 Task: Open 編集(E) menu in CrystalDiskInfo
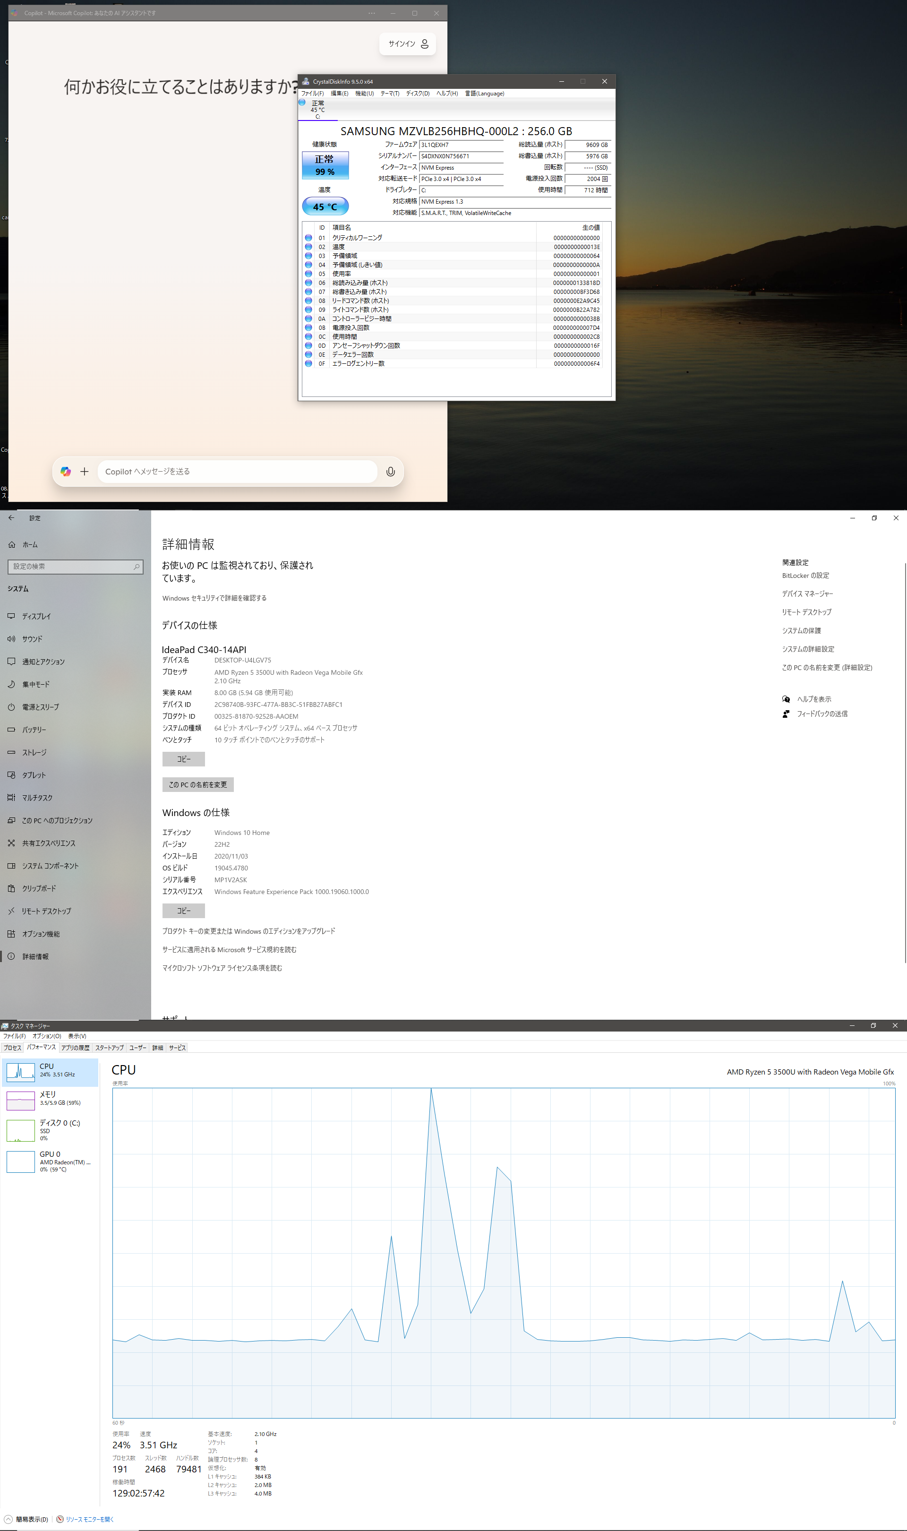pyautogui.click(x=339, y=94)
